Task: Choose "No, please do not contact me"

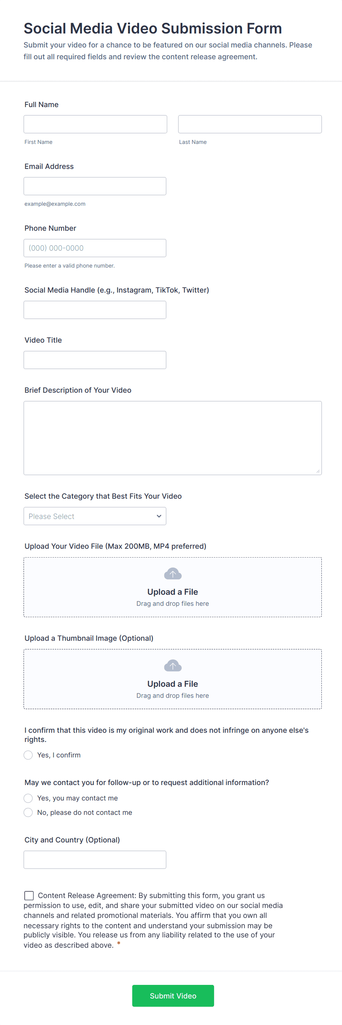Action: 28,812
